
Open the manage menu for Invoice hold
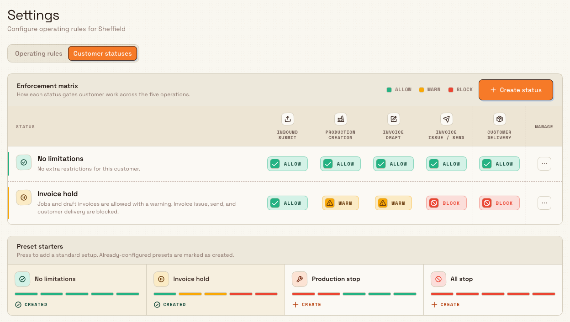pos(544,203)
